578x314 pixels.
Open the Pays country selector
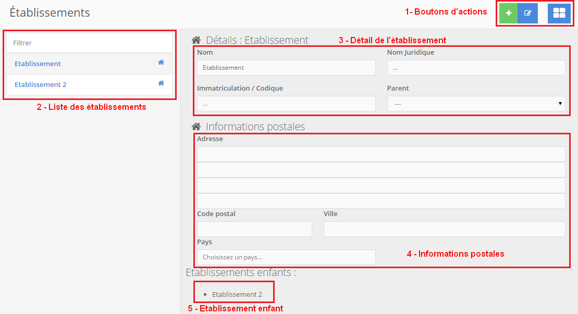tap(286, 257)
